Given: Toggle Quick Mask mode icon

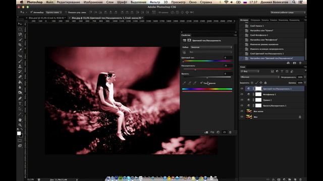Looking at the screenshot, I should (20, 141).
